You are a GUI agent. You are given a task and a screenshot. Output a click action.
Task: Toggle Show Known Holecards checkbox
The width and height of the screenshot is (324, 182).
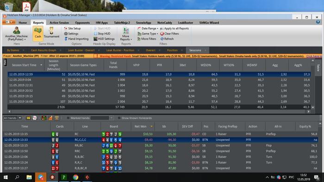coord(119,118)
